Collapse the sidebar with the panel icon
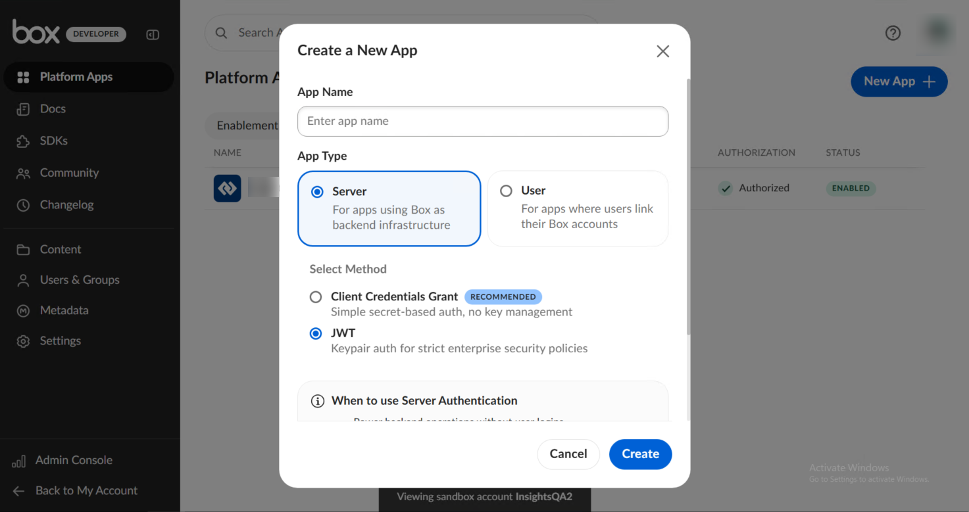This screenshot has width=969, height=512. [153, 34]
